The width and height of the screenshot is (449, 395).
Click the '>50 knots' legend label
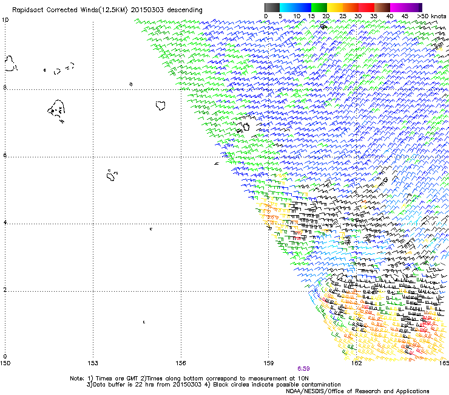[431, 16]
